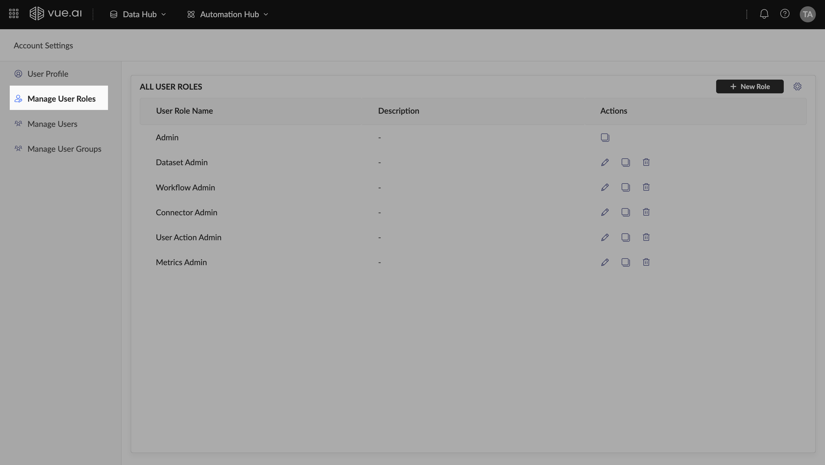Open the help question mark icon
The width and height of the screenshot is (825, 465).
point(784,14)
